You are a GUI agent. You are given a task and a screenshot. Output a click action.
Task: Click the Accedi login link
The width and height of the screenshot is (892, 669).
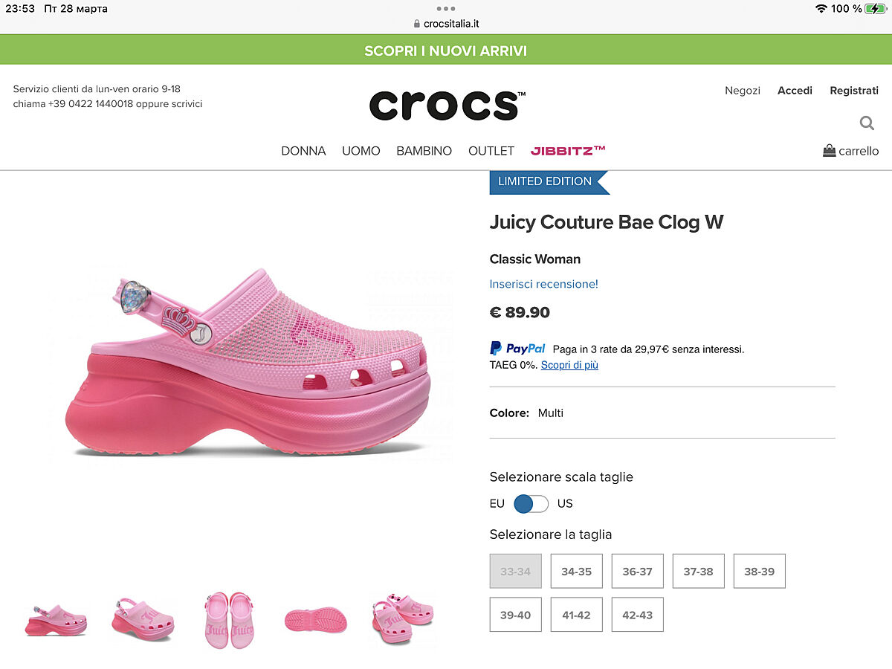[x=795, y=90]
